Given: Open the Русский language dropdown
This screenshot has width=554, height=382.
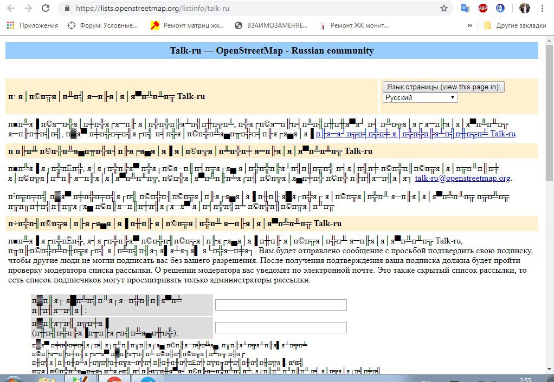Looking at the screenshot, I should tap(420, 98).
